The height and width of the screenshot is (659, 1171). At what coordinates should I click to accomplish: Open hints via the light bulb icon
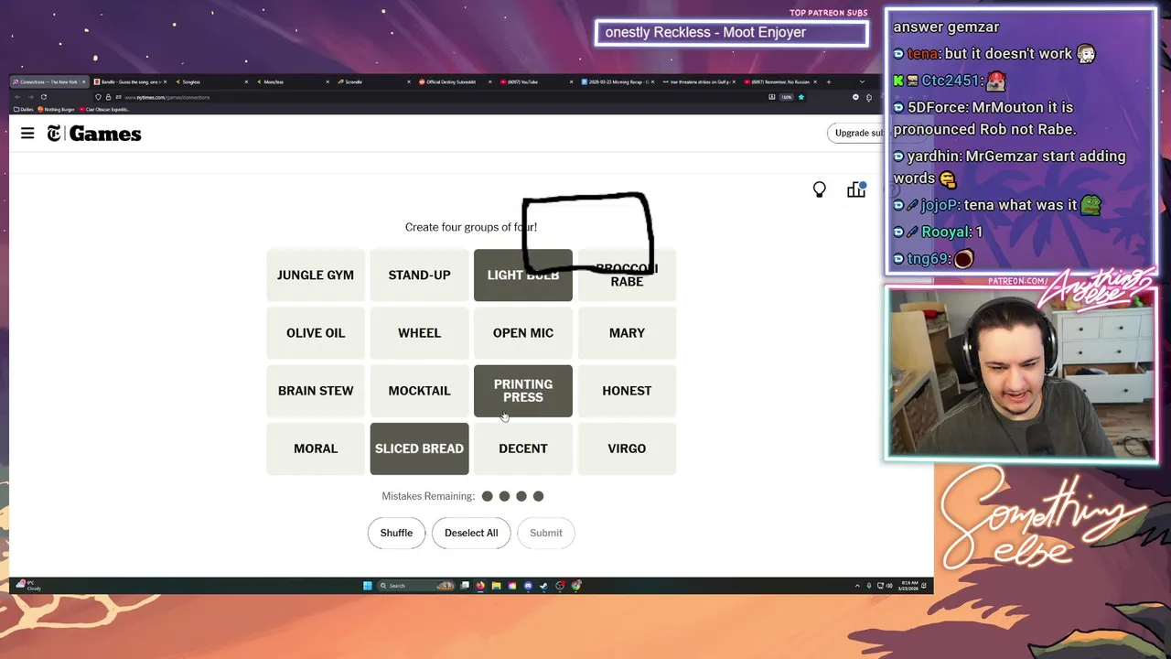tap(820, 189)
